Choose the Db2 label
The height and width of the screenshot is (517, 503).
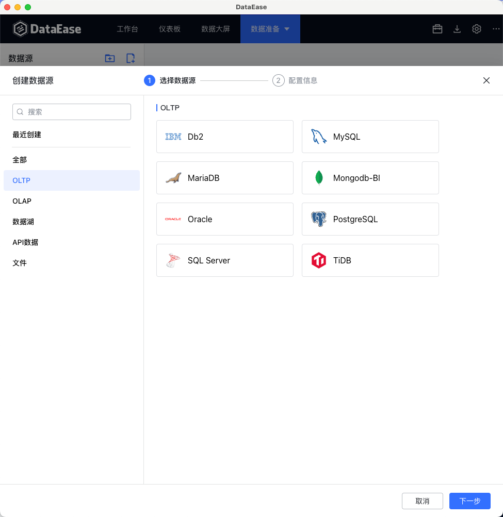click(x=196, y=137)
